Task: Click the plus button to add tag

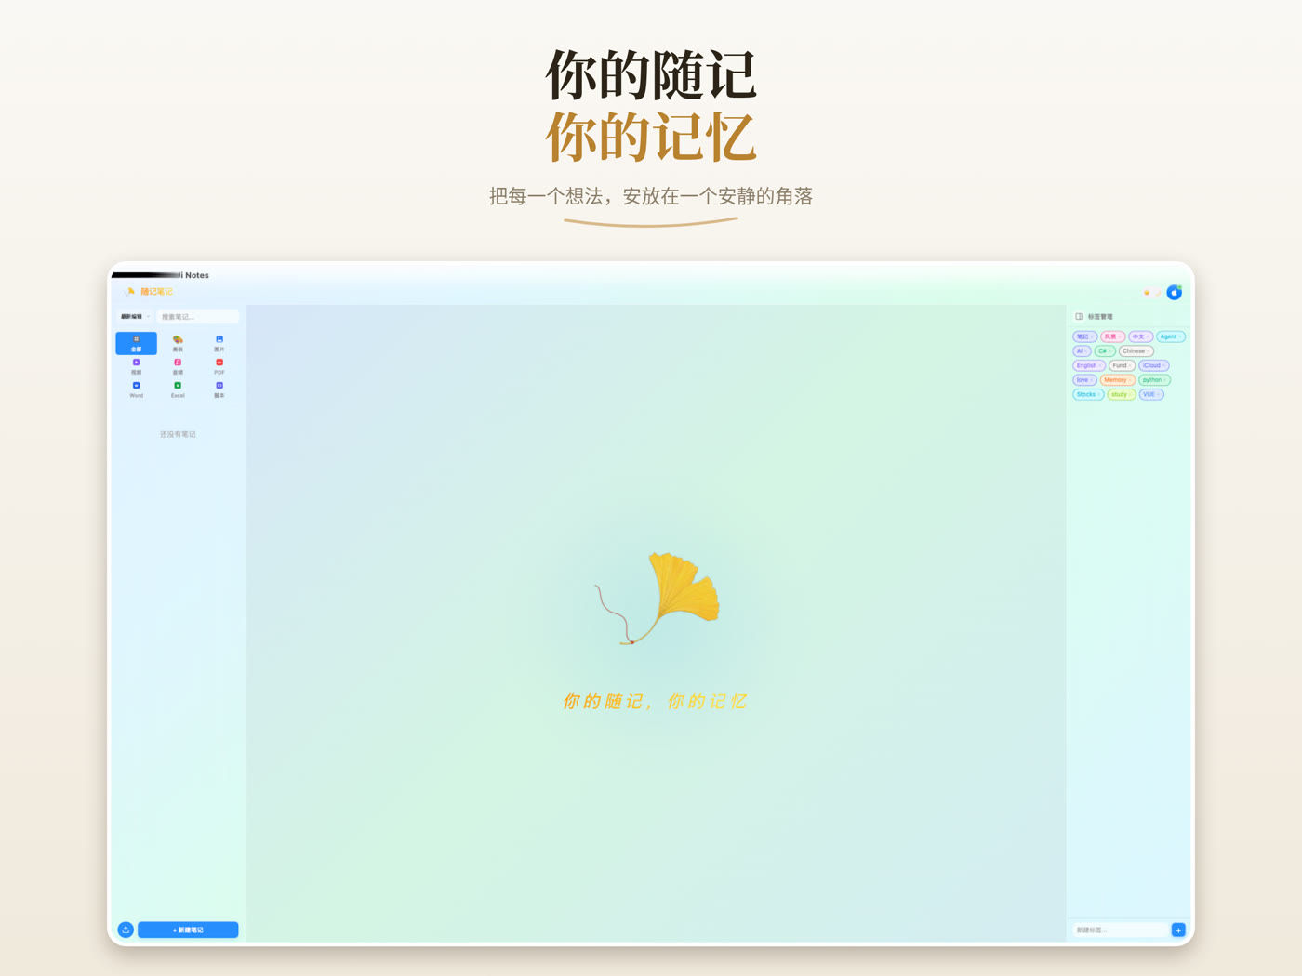Action: [x=1178, y=930]
